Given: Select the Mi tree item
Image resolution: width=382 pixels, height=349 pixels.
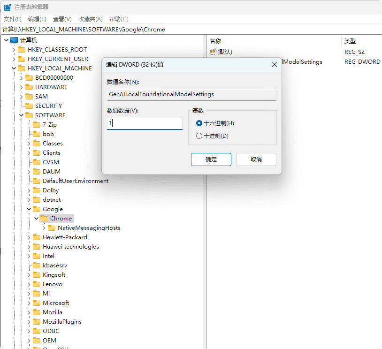Looking at the screenshot, I should pos(46,294).
